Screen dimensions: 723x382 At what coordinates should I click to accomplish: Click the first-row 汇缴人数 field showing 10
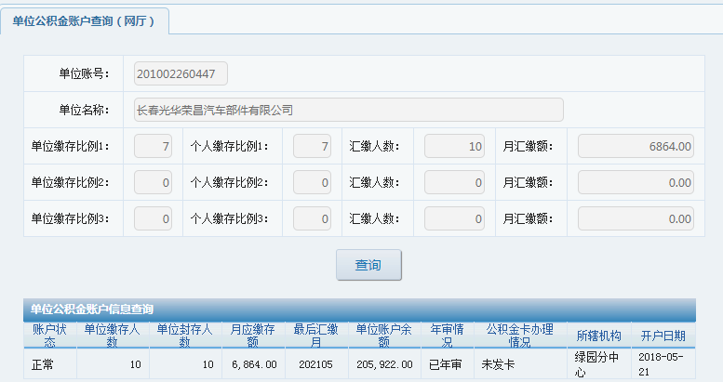click(454, 146)
